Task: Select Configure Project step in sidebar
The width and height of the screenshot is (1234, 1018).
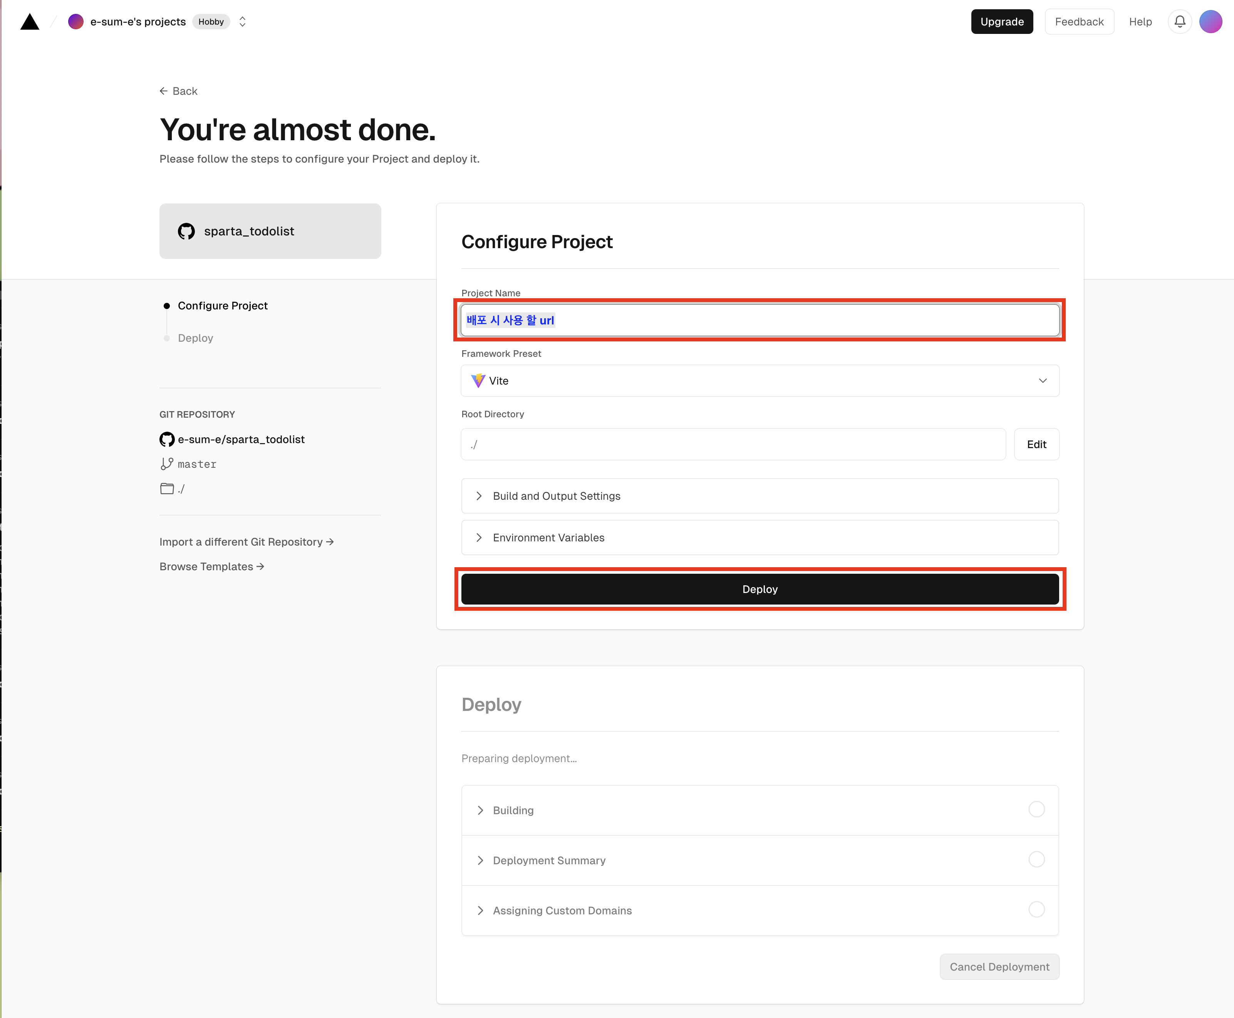Action: [222, 306]
